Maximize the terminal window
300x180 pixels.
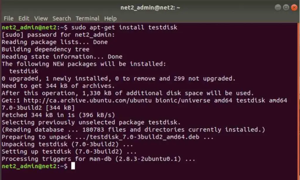pyautogui.click(x=286, y=7)
